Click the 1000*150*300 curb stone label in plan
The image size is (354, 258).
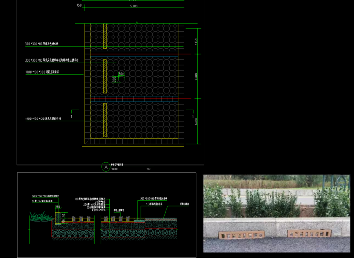42,72
